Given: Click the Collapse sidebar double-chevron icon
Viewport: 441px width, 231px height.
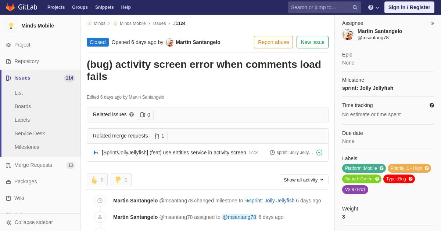Looking at the screenshot, I should coord(9,222).
